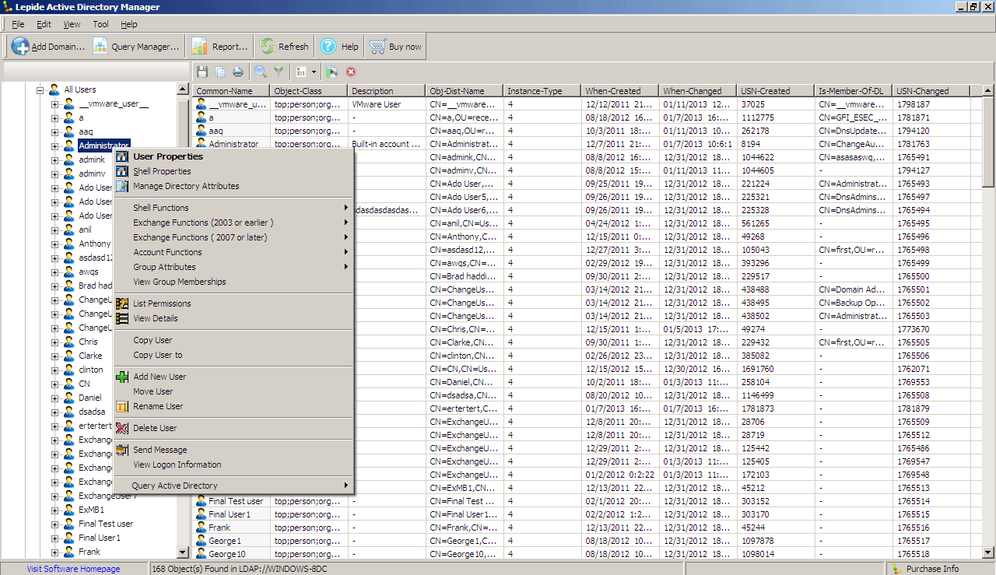
Task: Click the printer icon
Action: click(x=238, y=72)
